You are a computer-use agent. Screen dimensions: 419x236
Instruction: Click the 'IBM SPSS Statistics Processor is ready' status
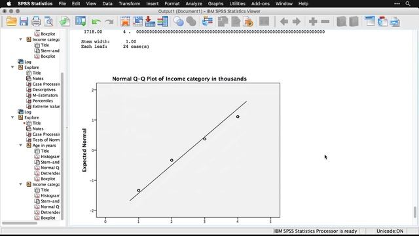pos(316,231)
